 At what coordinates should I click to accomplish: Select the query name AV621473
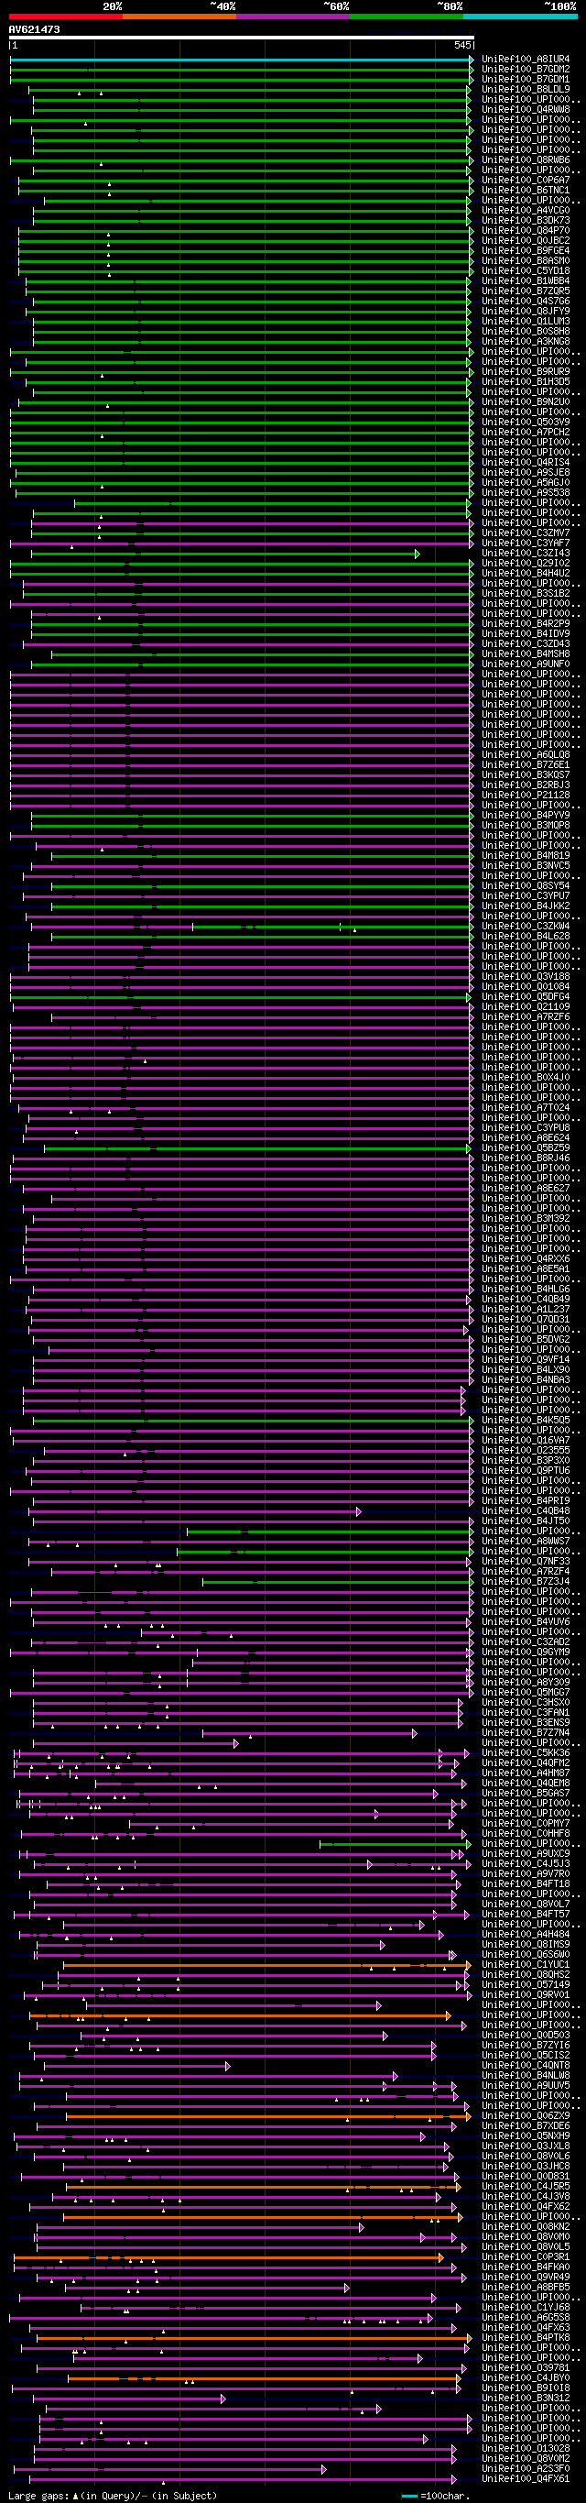click(x=34, y=29)
